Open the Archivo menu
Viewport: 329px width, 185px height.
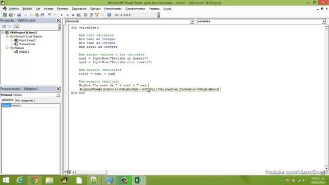14,9
